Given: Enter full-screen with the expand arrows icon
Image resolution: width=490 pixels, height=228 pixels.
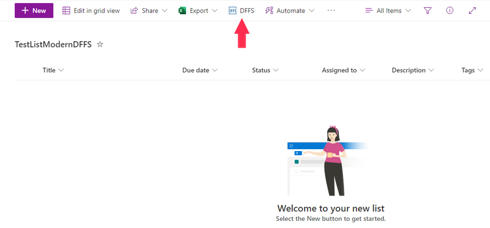Looking at the screenshot, I should click(x=472, y=11).
